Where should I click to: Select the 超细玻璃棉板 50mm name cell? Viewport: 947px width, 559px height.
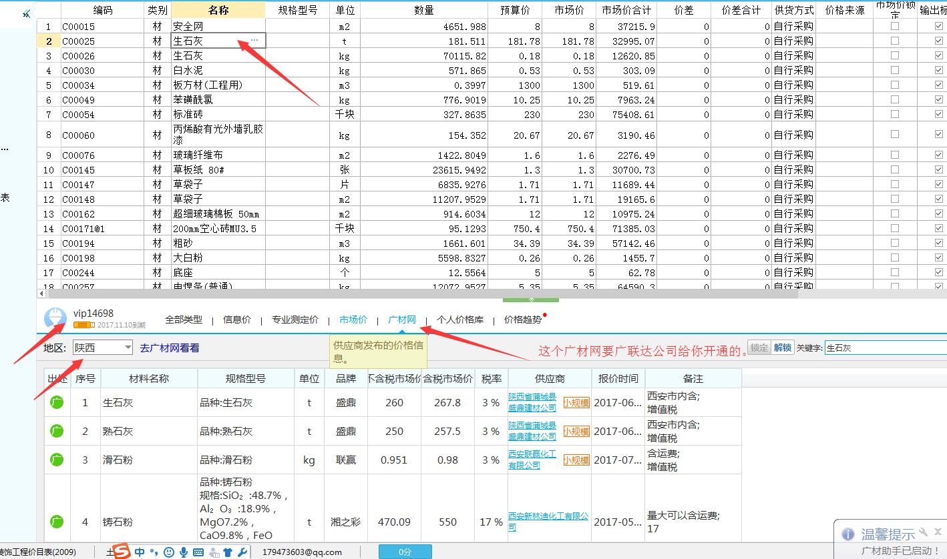point(218,213)
